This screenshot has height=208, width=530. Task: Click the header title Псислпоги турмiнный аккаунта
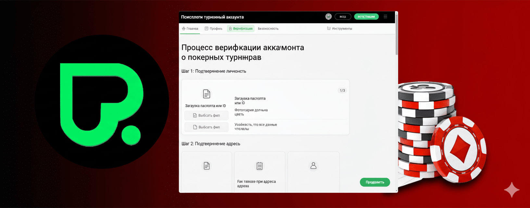[212, 17]
